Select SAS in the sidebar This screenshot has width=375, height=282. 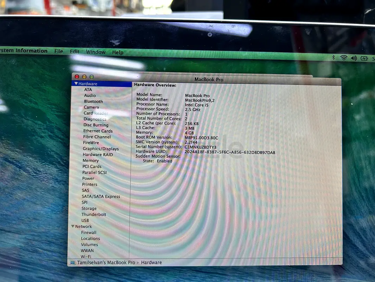[x=85, y=190]
